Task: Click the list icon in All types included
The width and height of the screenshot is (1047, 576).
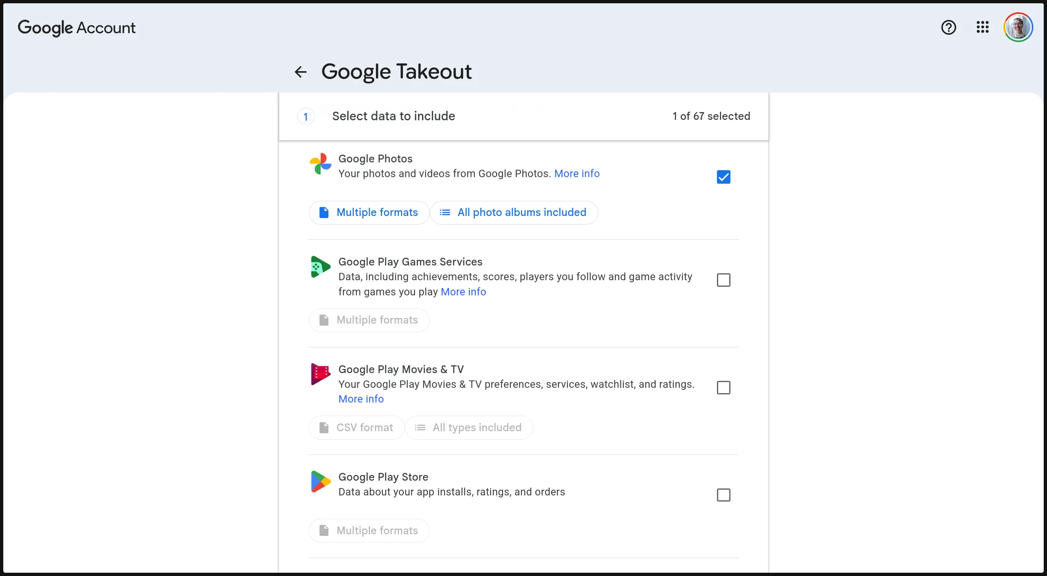Action: 420,428
